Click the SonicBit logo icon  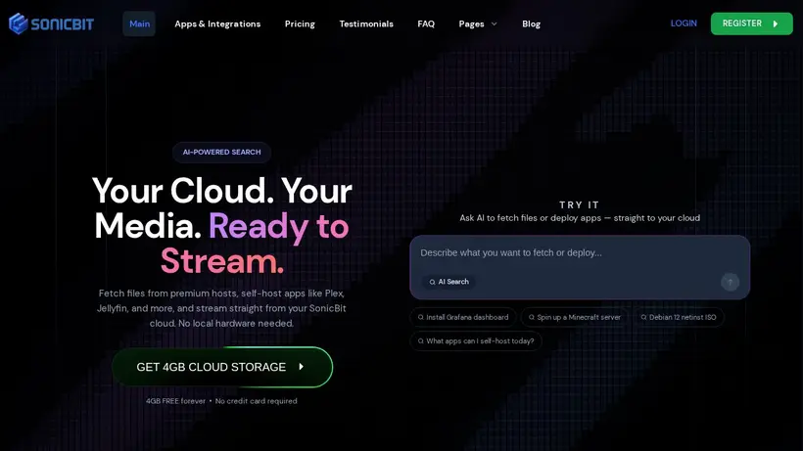click(19, 23)
